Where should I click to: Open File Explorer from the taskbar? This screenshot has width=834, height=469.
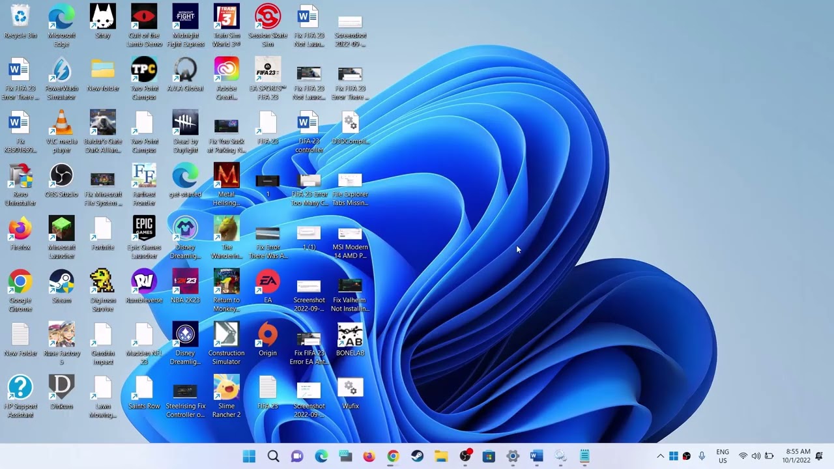click(x=441, y=457)
